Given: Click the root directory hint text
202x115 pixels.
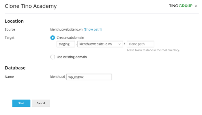Looking at the screenshot, I should coord(153,50).
